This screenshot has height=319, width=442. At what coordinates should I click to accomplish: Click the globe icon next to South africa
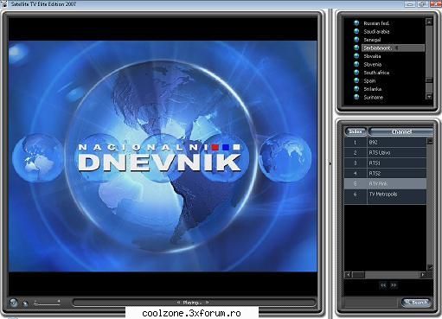(356, 72)
